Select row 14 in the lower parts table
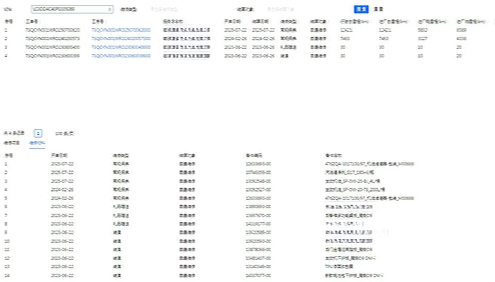 pos(204,275)
